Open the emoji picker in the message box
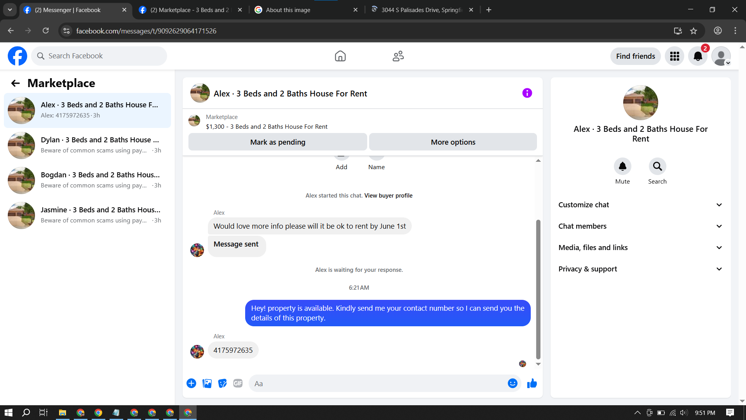The height and width of the screenshot is (420, 746). click(x=512, y=383)
